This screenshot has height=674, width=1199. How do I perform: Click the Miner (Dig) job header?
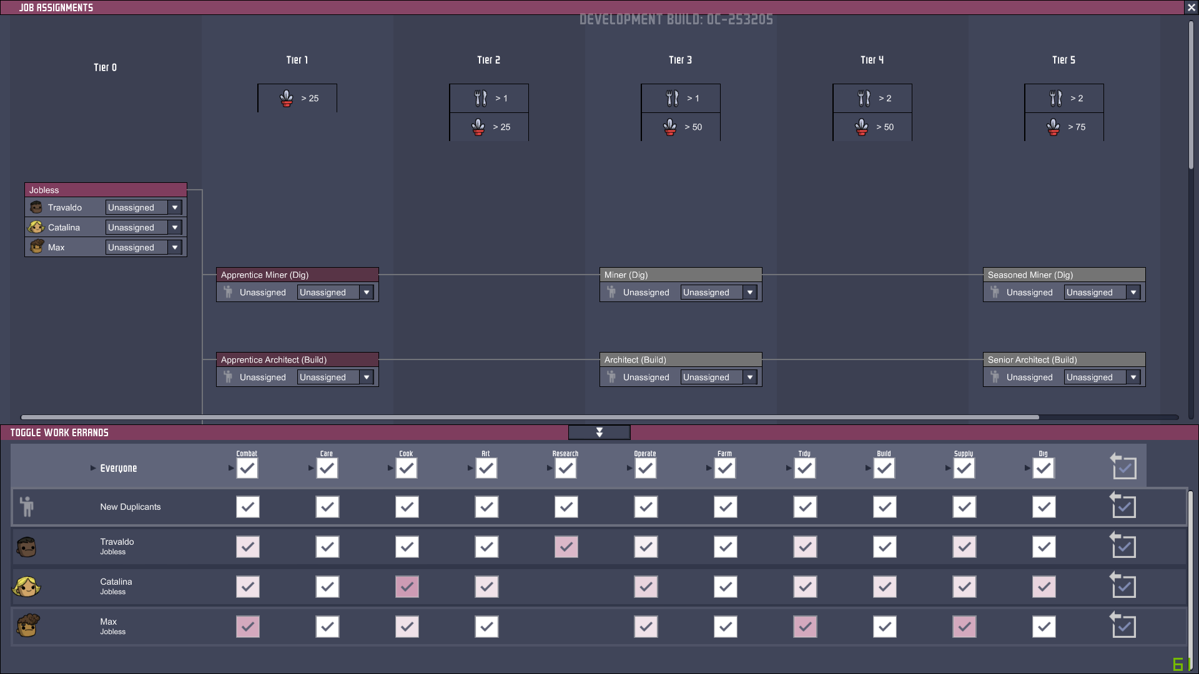pyautogui.click(x=680, y=275)
